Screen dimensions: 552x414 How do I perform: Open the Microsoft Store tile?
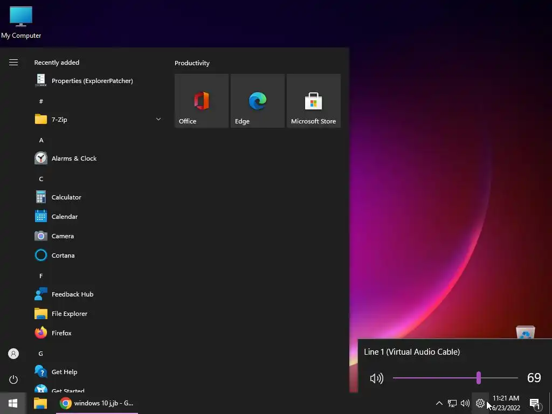314,101
